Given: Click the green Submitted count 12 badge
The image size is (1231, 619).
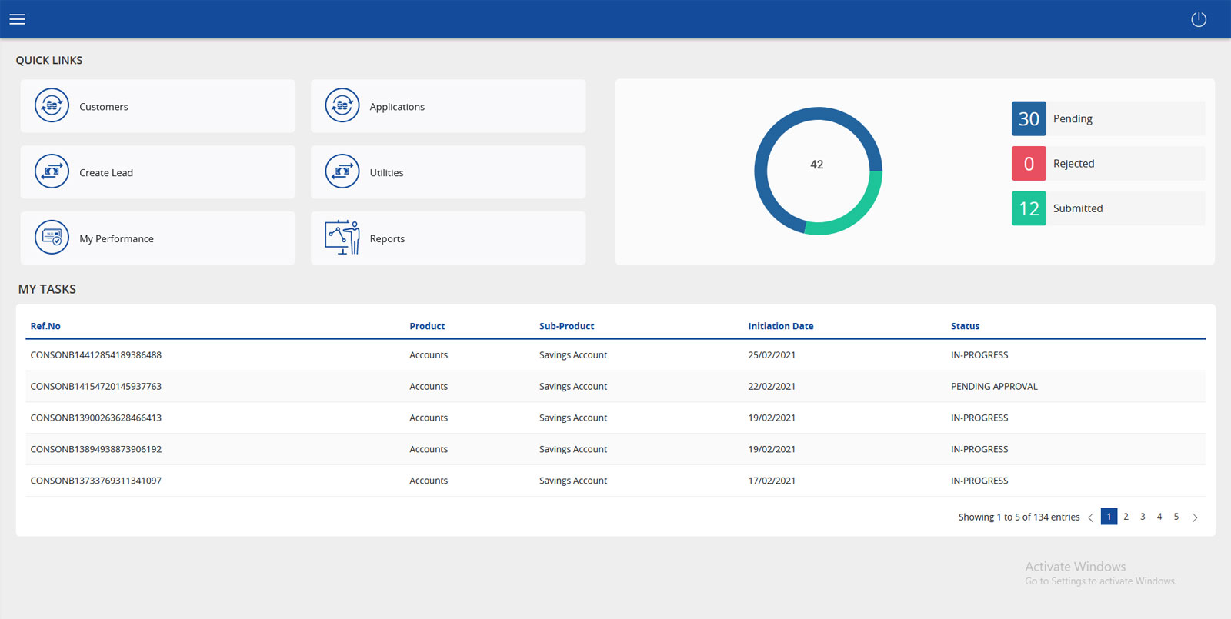Looking at the screenshot, I should tap(1029, 208).
